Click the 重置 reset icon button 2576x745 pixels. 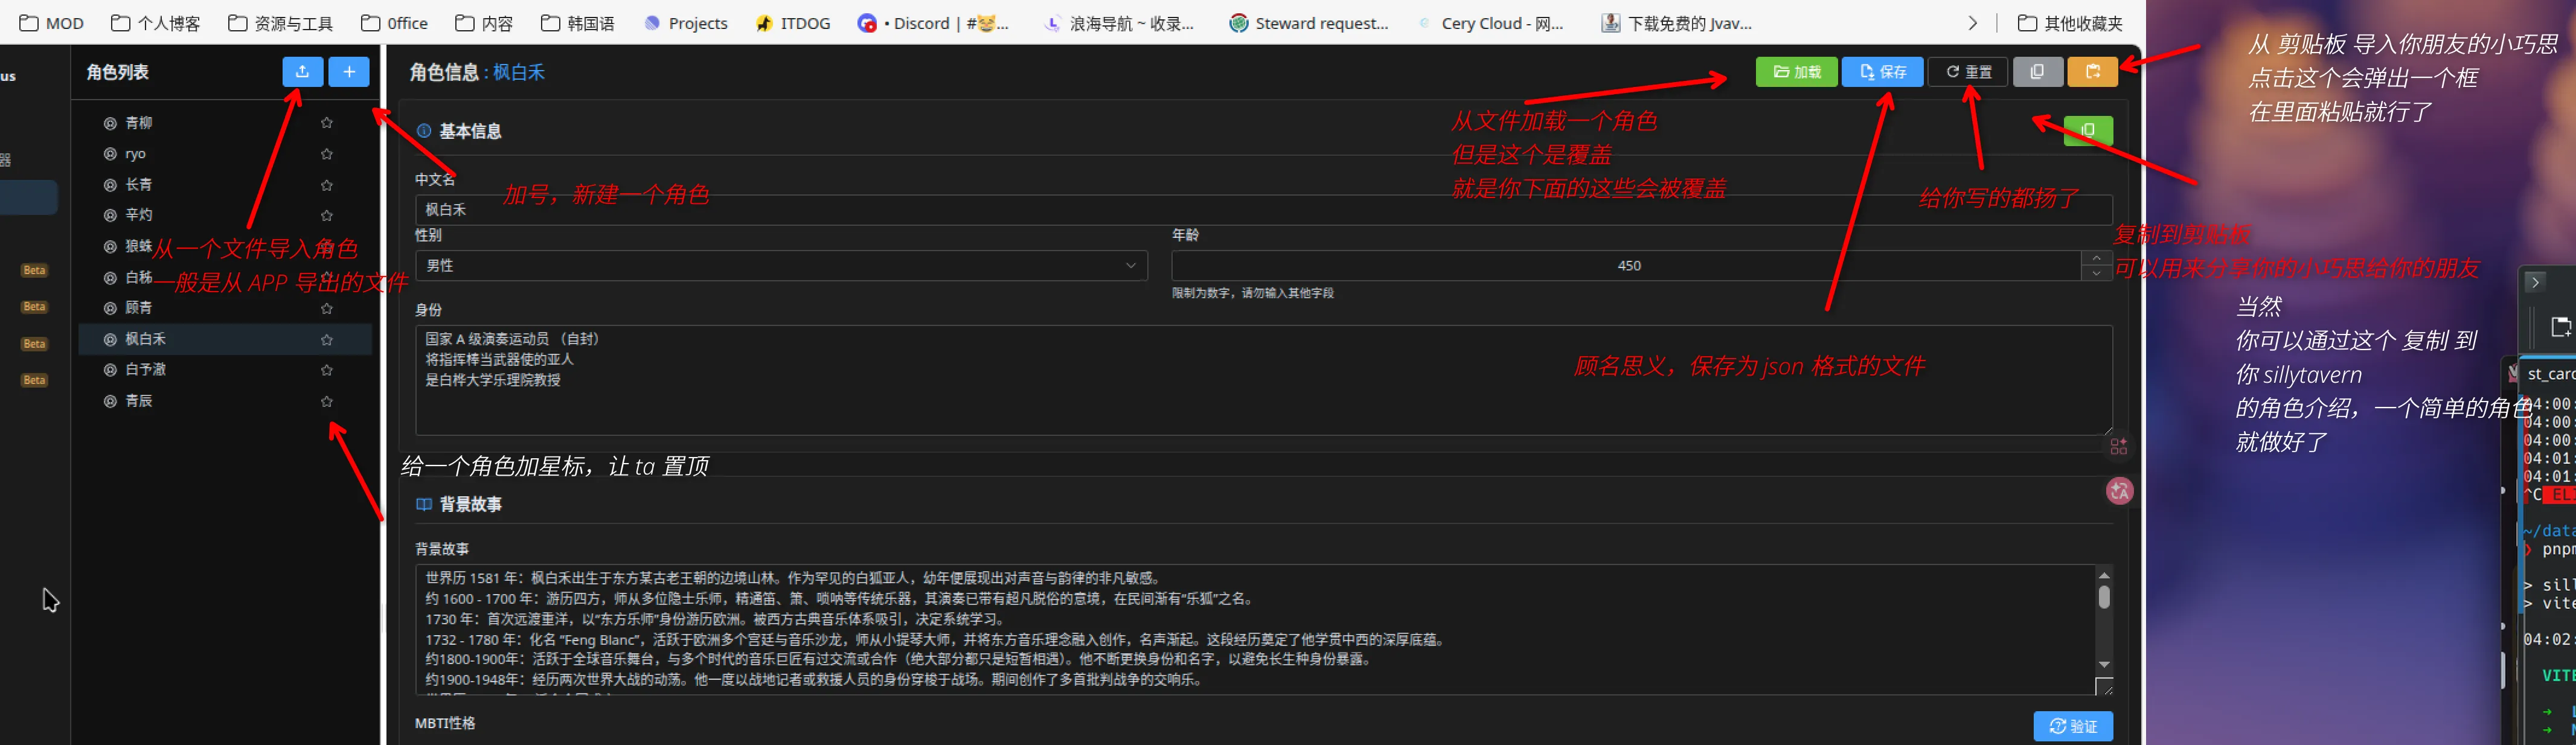pos(1966,72)
